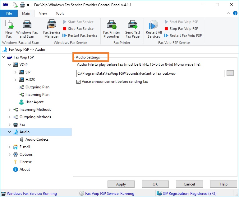
Task: Click quick access printer icon
Action: tap(22, 5)
